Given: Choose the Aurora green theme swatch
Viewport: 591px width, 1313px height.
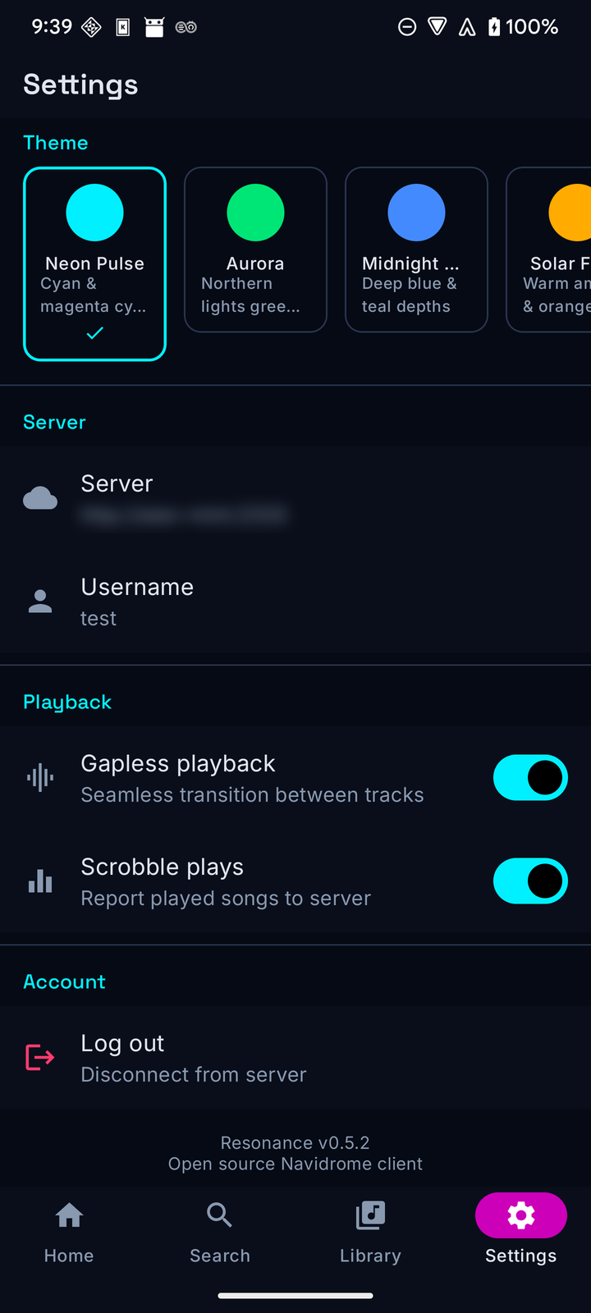Looking at the screenshot, I should coord(255,213).
